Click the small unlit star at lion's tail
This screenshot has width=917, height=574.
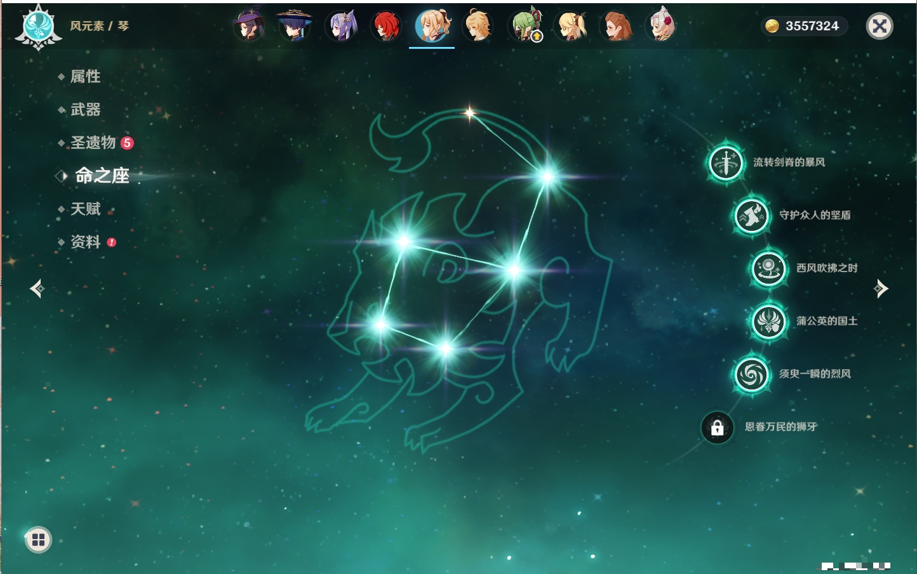point(469,114)
